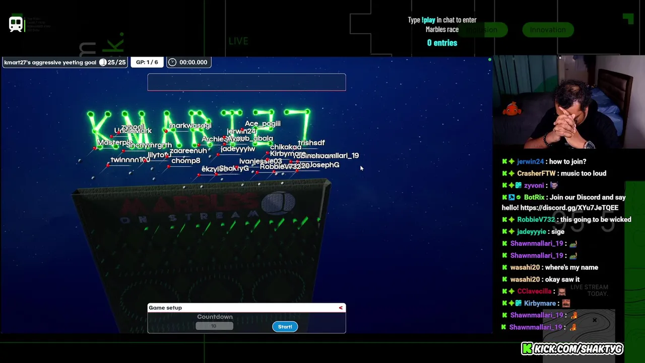Click the wasahi20 'where's my name' message
The image size is (645, 363).
tap(571, 267)
